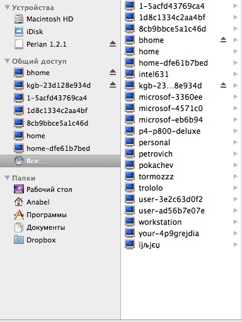
Task: Open the Документы folder icon
Action: pyautogui.click(x=19, y=227)
